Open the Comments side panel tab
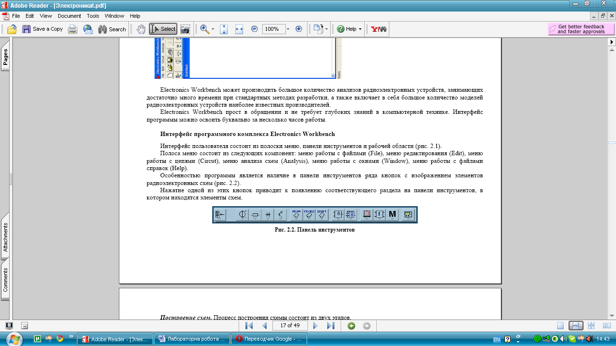 click(x=5, y=280)
